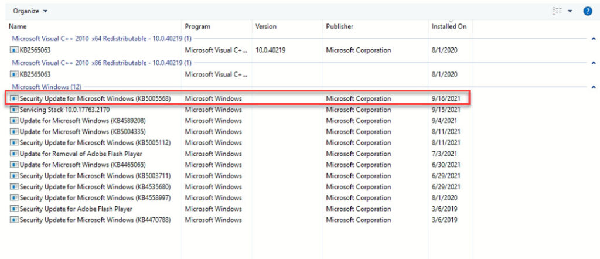The image size is (600, 259).
Task: Click icon next to Servicing Stack 10.0.17763.2170
Action: click(15, 110)
